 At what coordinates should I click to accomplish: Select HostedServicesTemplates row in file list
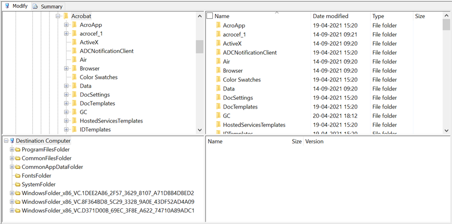click(324, 125)
